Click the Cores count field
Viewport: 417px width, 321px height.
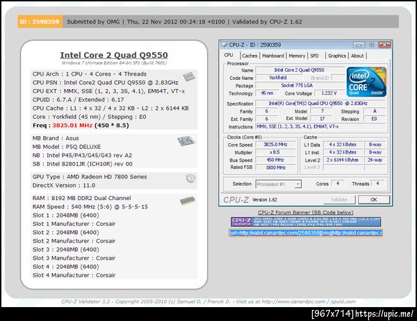point(338,183)
